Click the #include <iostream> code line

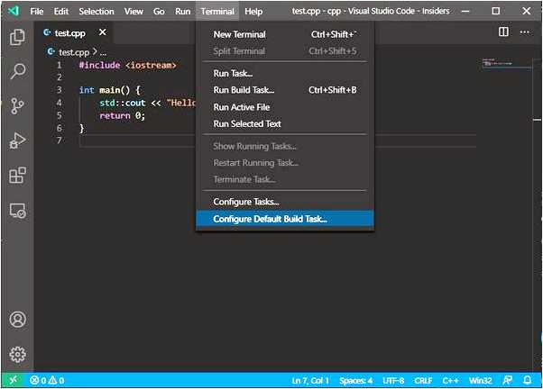tap(127, 65)
